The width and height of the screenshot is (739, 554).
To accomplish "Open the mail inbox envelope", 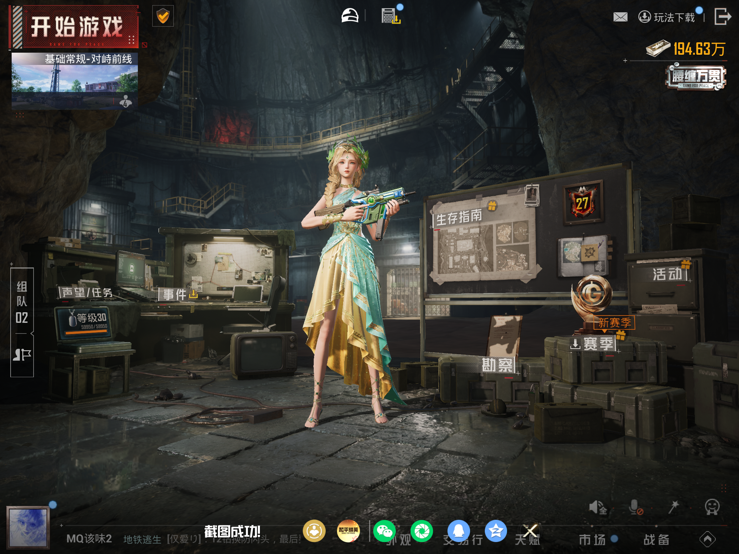I will tap(620, 17).
